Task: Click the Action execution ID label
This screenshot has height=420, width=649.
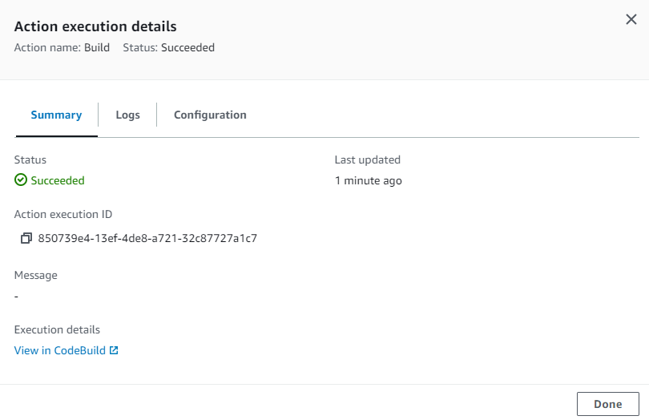Action: coord(63,214)
